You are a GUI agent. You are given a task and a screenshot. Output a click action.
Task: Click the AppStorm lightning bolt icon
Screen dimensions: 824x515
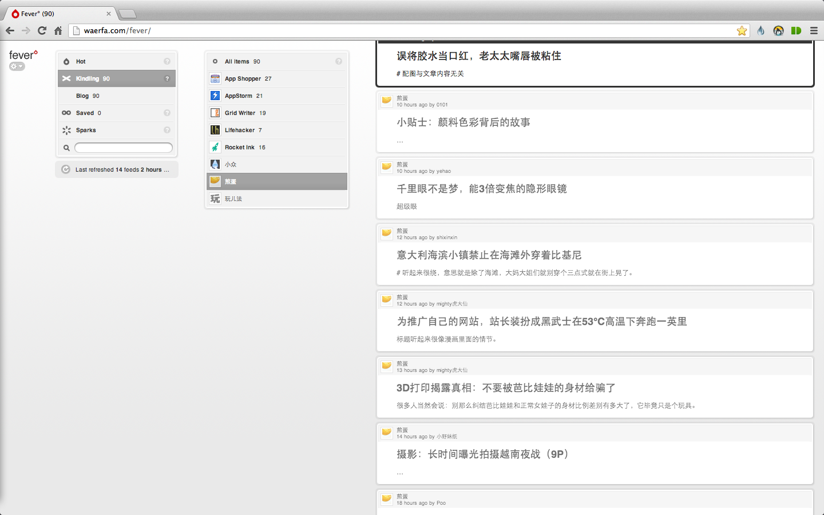click(x=215, y=96)
